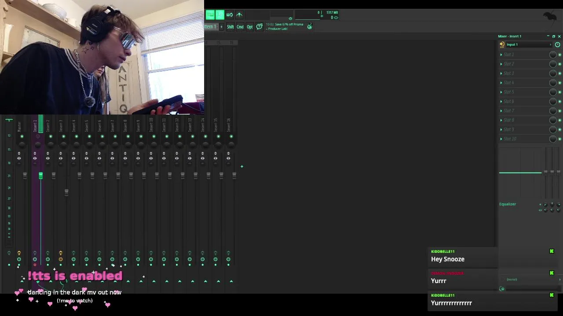Viewport: 563px width, 316px height.
Task: Toggle Slot 1 effect enable LED
Action: (x=560, y=54)
